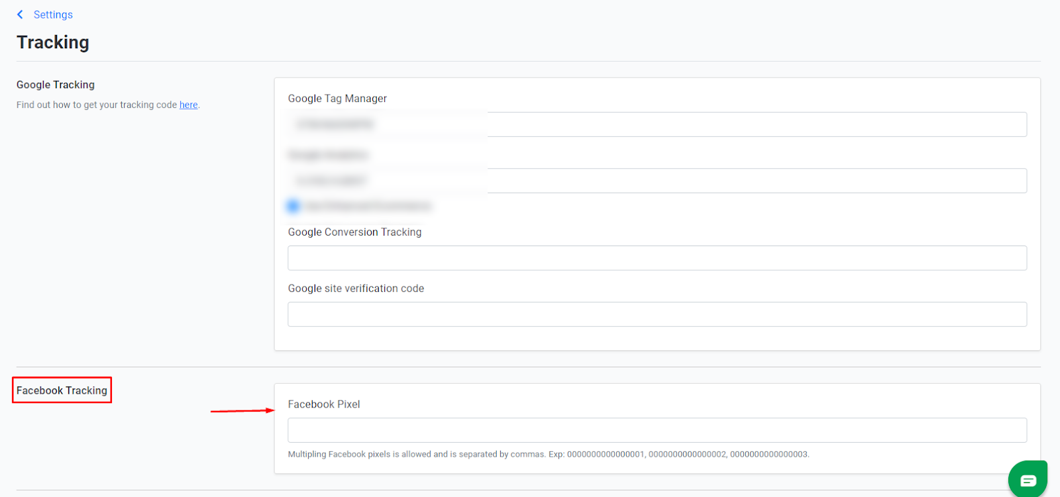This screenshot has height=497, width=1060.
Task: Click the blurred Google Analytics label
Action: pos(328,155)
